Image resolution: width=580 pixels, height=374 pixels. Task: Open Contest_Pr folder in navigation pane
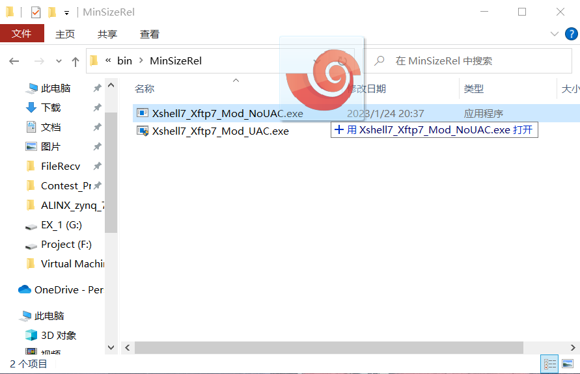66,186
